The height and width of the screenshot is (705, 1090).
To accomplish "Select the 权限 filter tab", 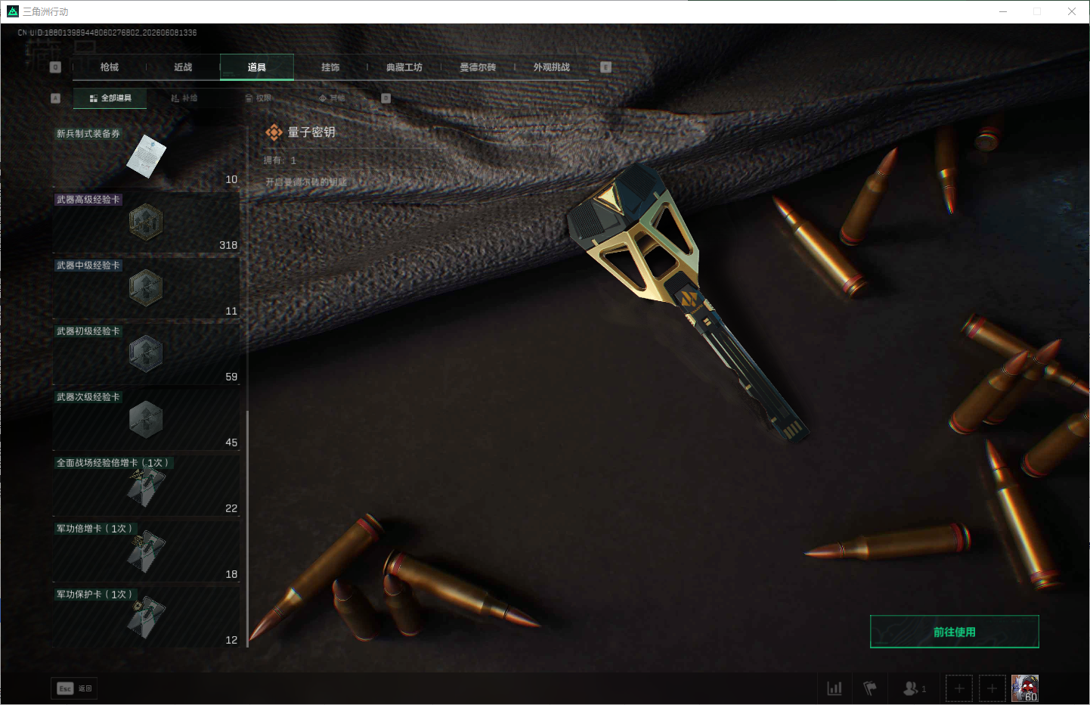I will 259,98.
